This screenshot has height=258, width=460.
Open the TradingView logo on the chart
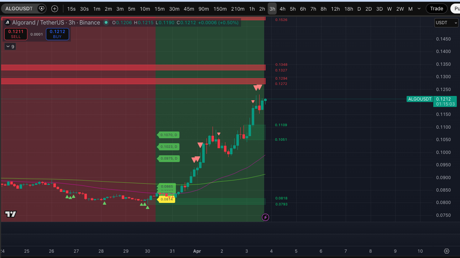pos(11,214)
